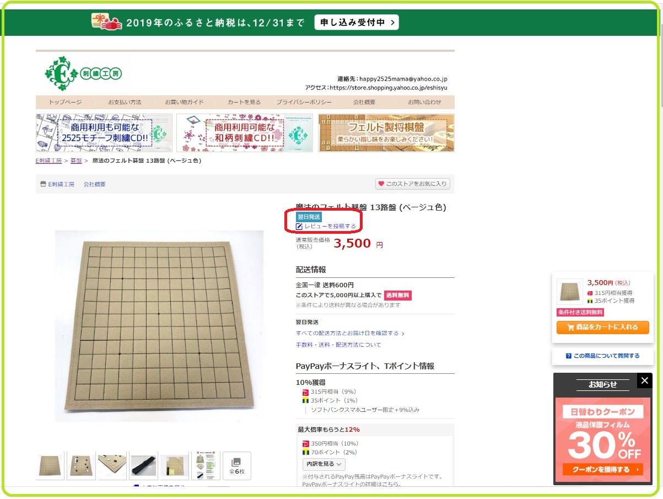Open the 碁盤 breadcrumb link

[76, 161]
